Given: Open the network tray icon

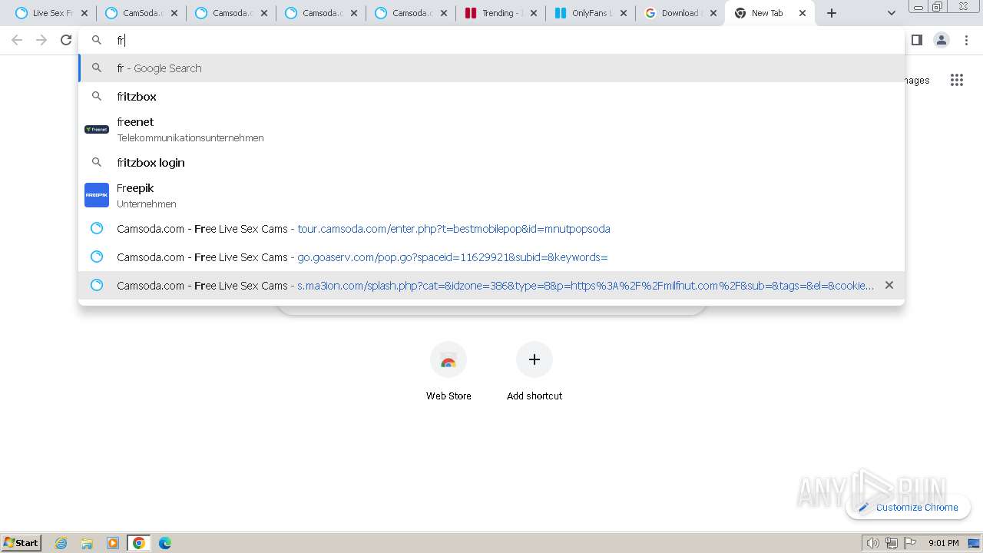Looking at the screenshot, I should click(x=891, y=543).
